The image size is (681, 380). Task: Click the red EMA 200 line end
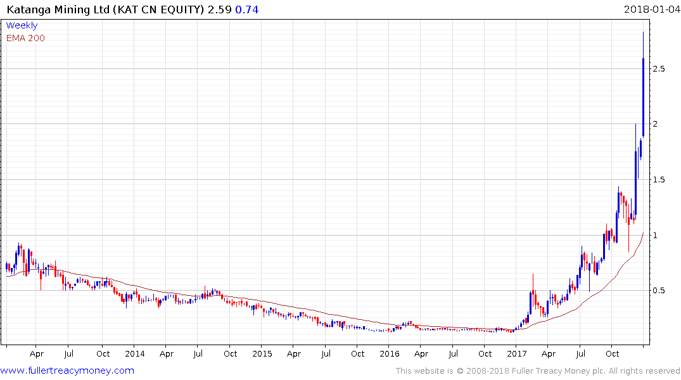[x=643, y=234]
